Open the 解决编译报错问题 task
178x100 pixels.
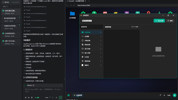[11, 20]
